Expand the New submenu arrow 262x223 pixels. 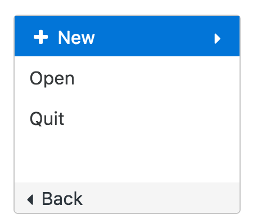(217, 39)
